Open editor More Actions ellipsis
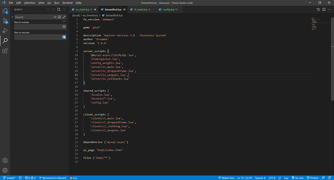Image resolution: width=334 pixels, height=180 pixels. click(x=329, y=10)
